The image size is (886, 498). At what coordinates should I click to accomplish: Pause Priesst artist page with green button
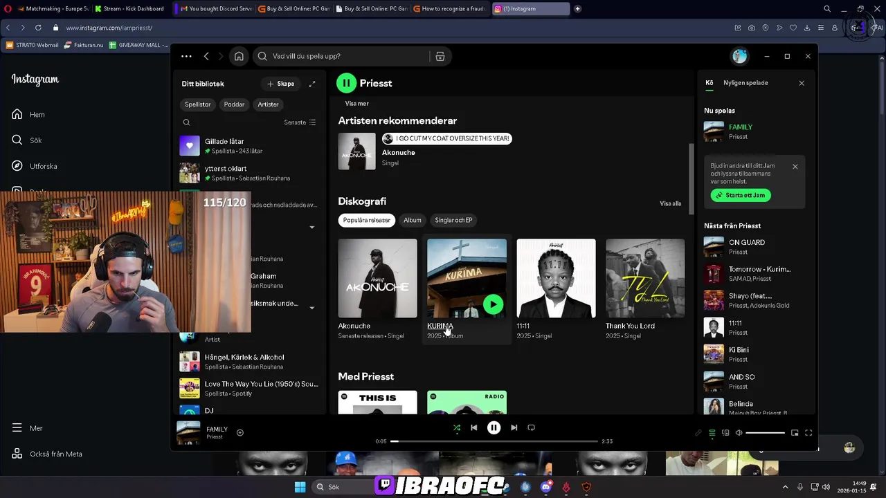coord(346,83)
